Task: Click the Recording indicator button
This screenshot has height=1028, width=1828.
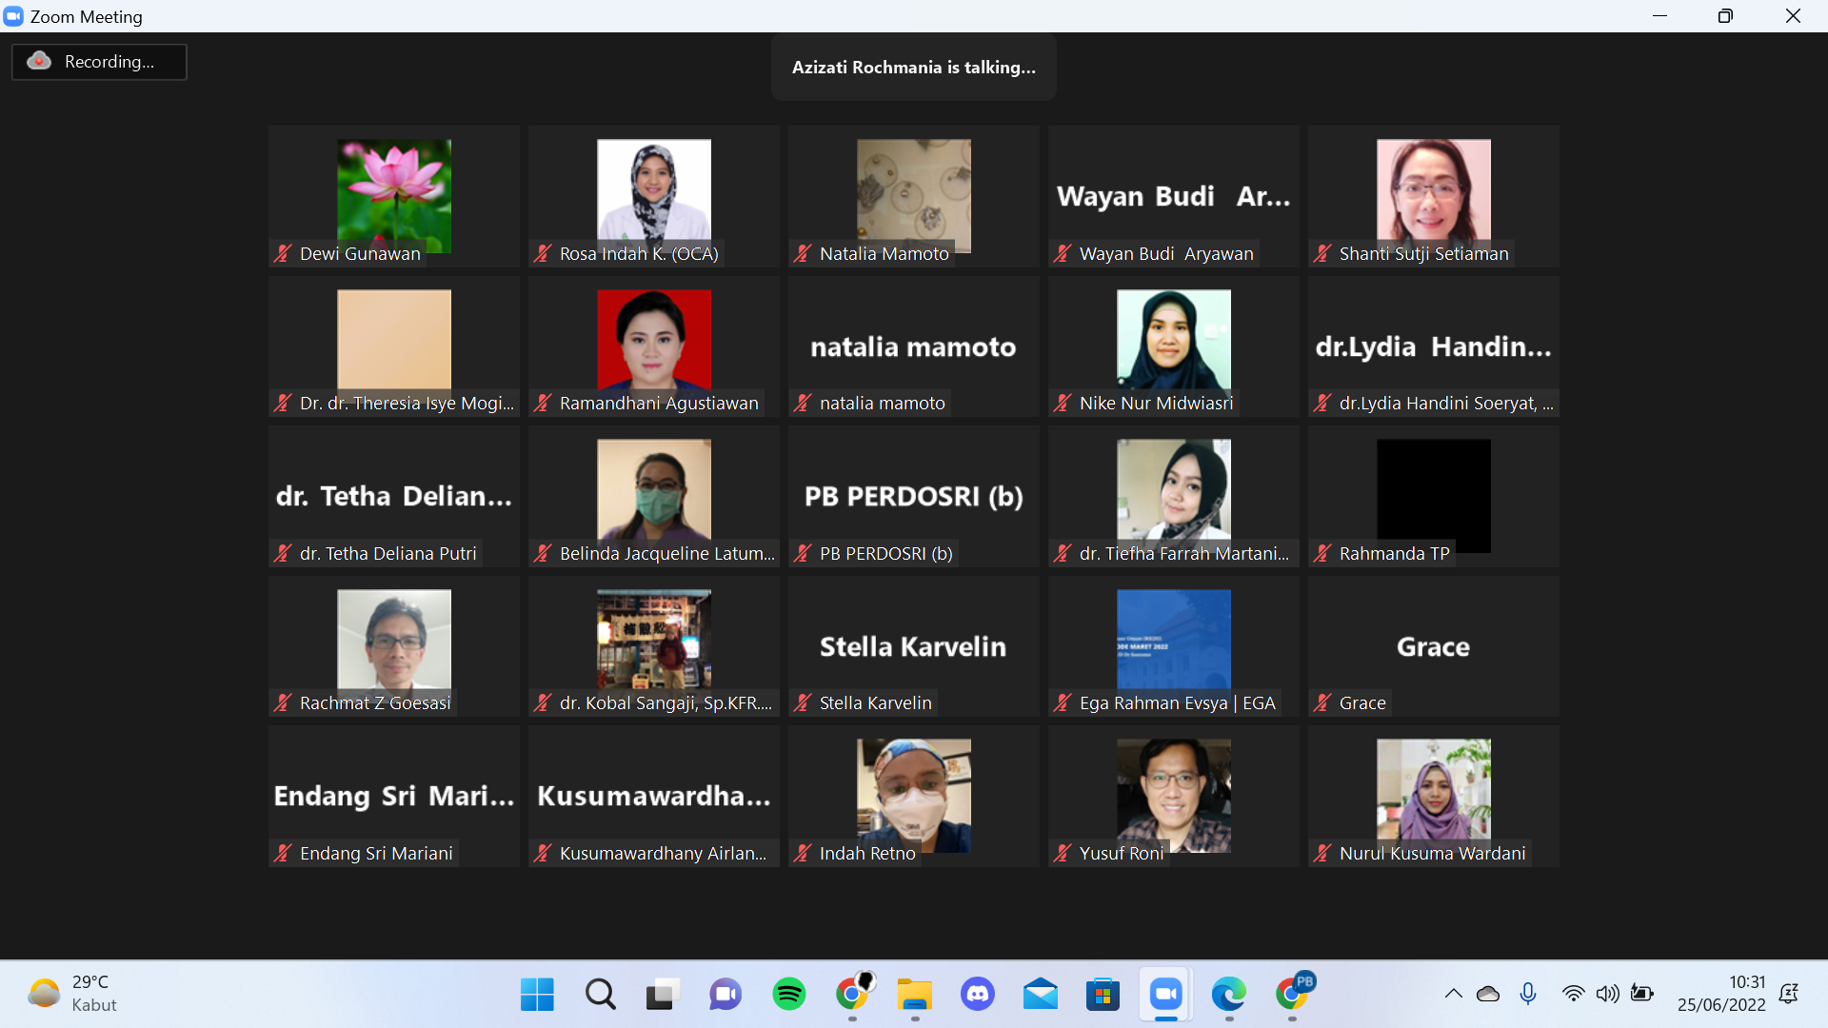Action: (99, 62)
